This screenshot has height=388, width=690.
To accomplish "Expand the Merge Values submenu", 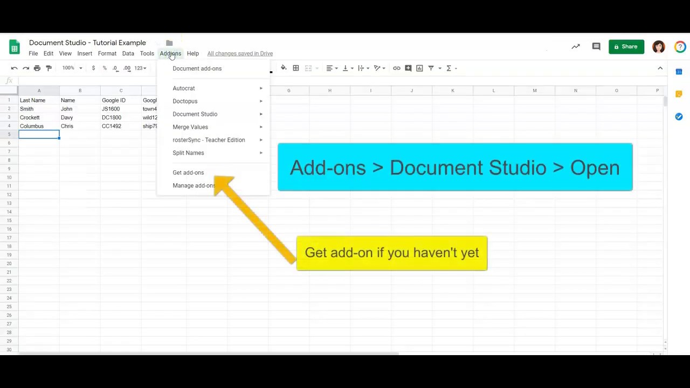I will coord(213,127).
